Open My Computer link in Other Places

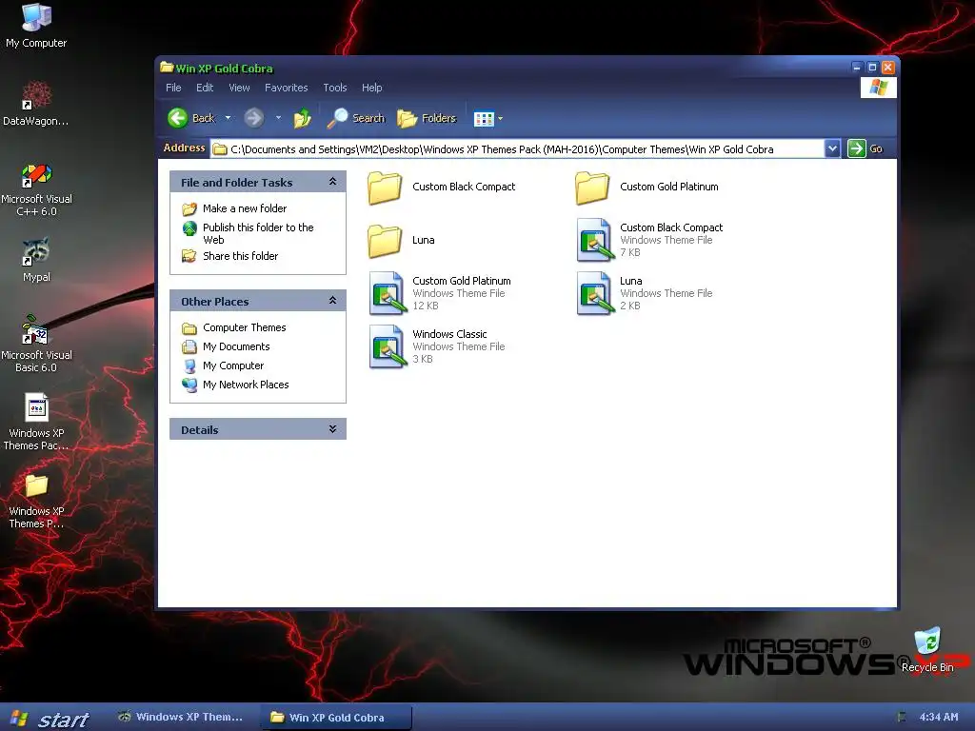tap(233, 365)
